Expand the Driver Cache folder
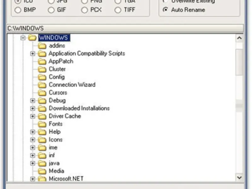The image size is (252, 189). point(33,116)
